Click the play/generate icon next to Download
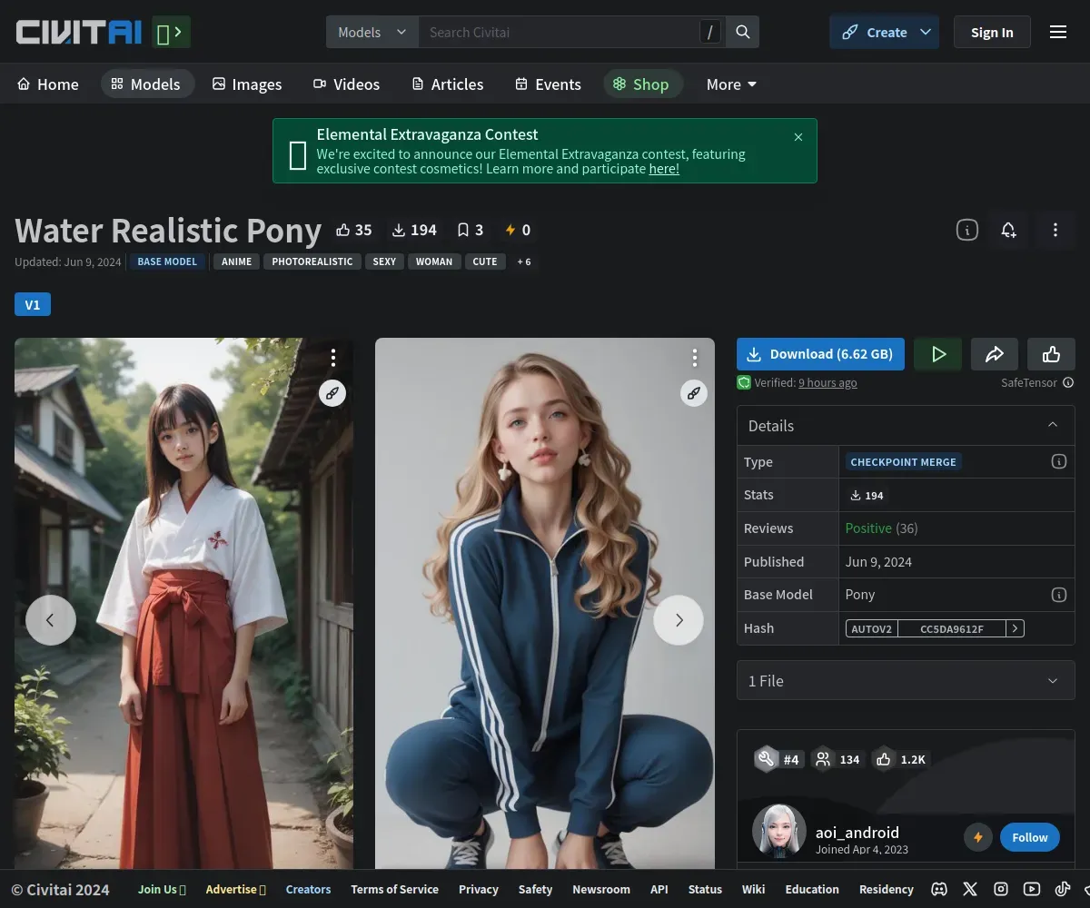This screenshot has height=908, width=1090. (938, 354)
